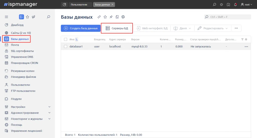Collapse sidebar with hamburger icon
The height and width of the screenshot is (138, 257).
point(6,17)
